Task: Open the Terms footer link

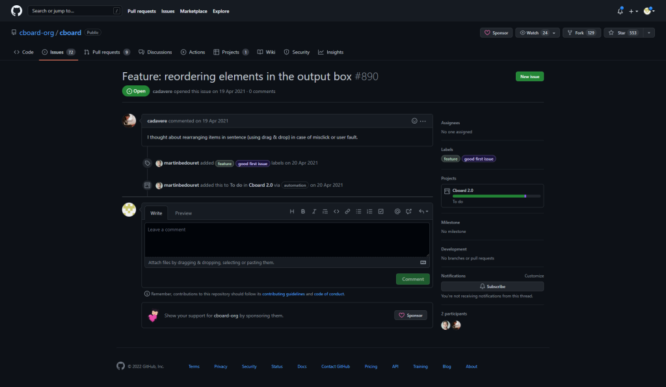Action: 194,367
